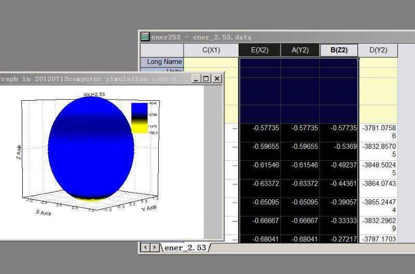Screen dimensions: 415x274
Task: Minimize the graph window
Action: 196,79
